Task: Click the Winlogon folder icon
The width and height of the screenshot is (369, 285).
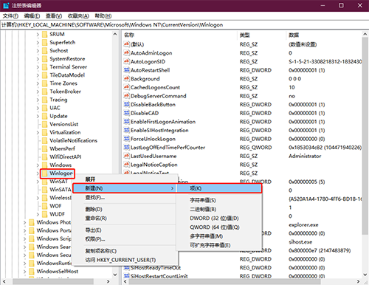Action: 44,174
